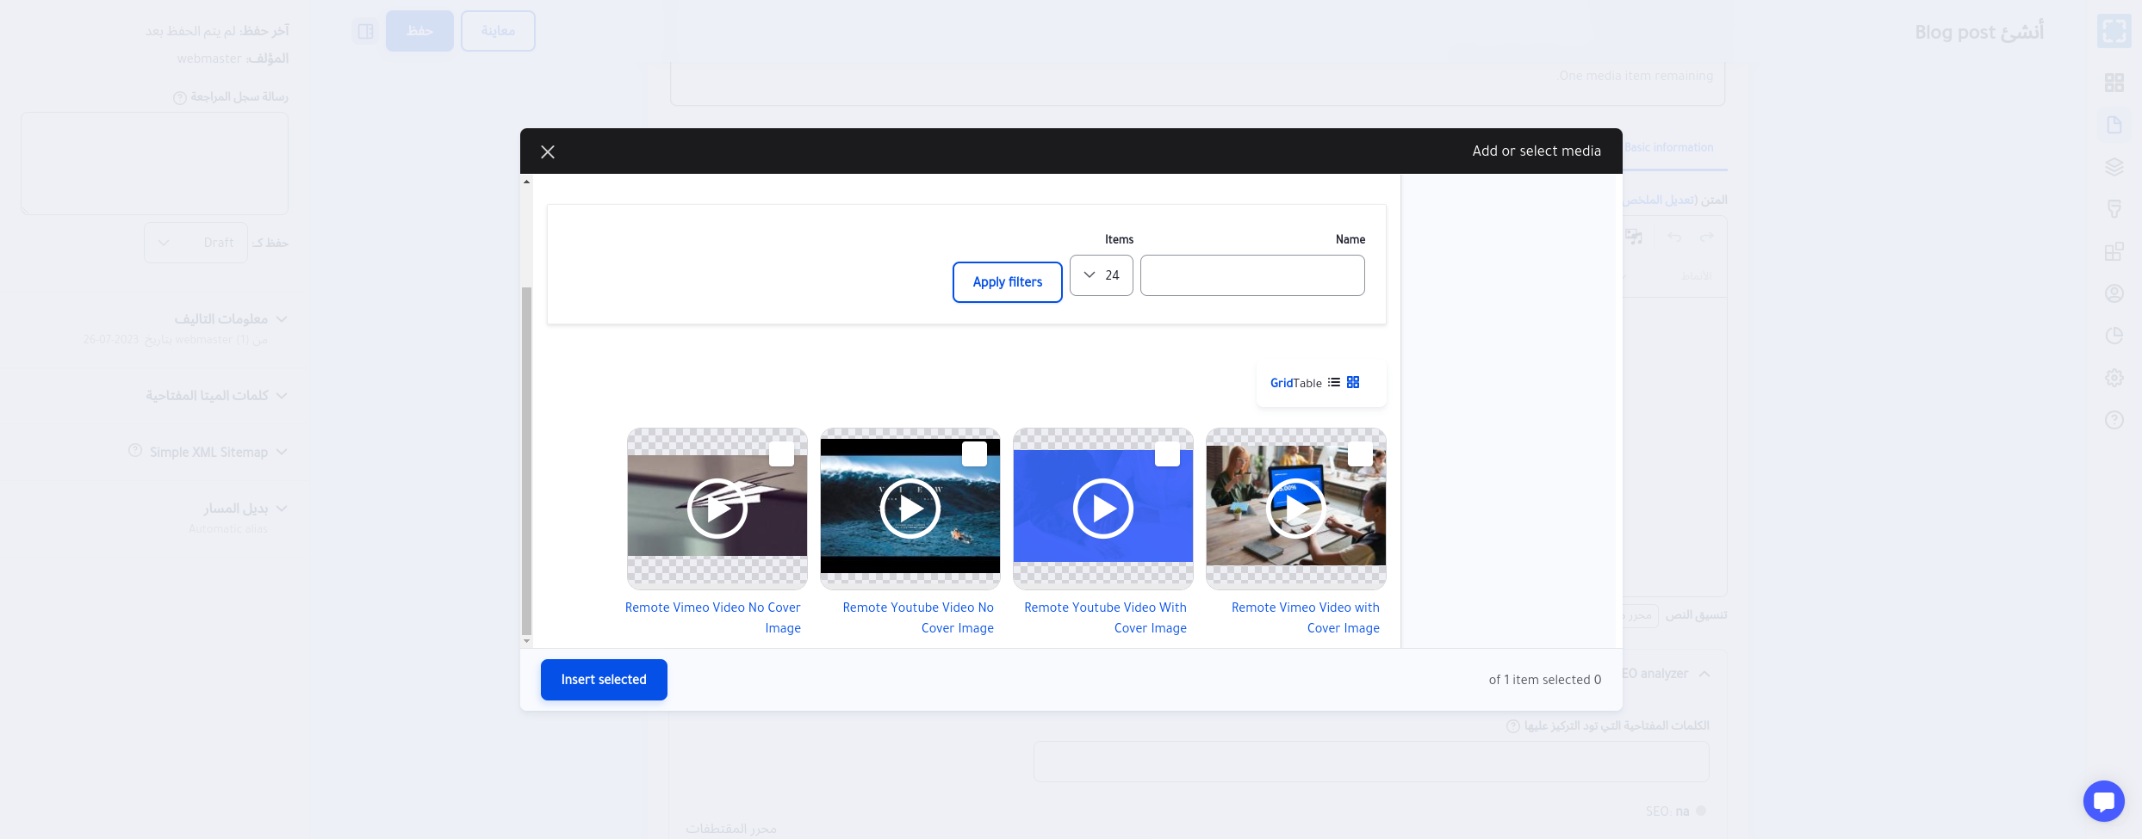Close the Add or select media dialog
This screenshot has height=839, width=2142.
[548, 152]
